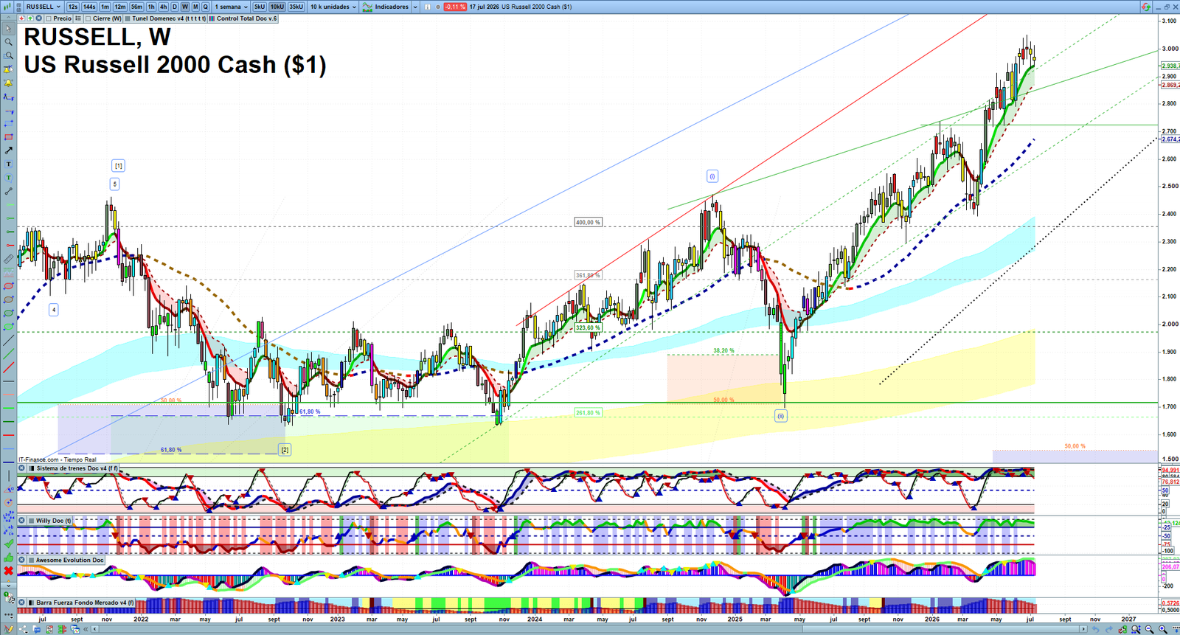The image size is (1180, 635).
Task: Click the Barra Fuerza Fondo Mercado v4 label
Action: [x=85, y=603]
